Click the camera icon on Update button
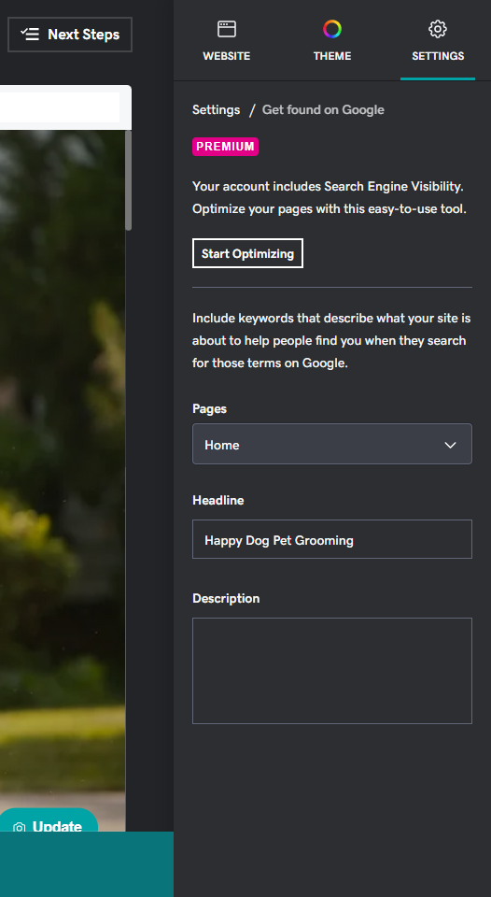This screenshot has height=897, width=491. (x=20, y=827)
